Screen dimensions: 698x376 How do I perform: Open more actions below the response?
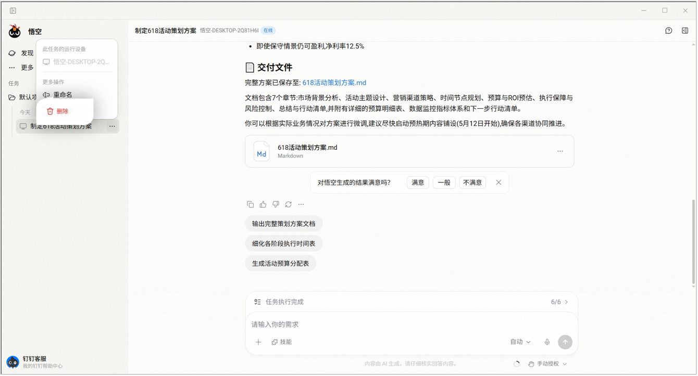pyautogui.click(x=301, y=204)
